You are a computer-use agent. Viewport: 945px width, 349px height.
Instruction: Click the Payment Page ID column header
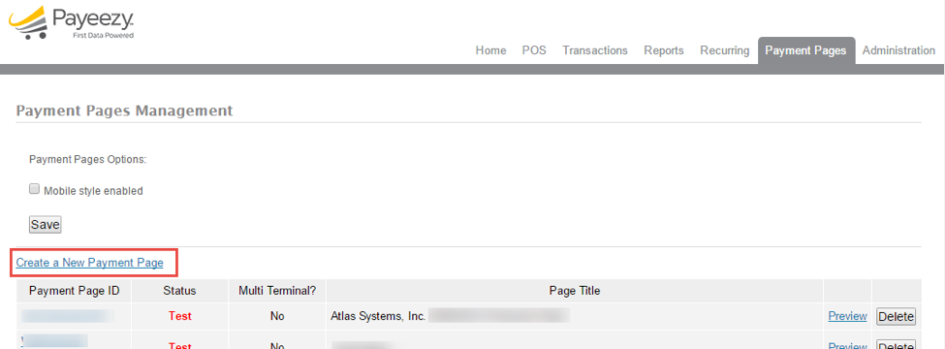(74, 291)
